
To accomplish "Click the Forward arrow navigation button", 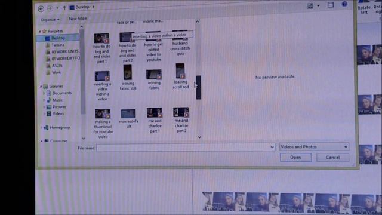I will [x=50, y=8].
